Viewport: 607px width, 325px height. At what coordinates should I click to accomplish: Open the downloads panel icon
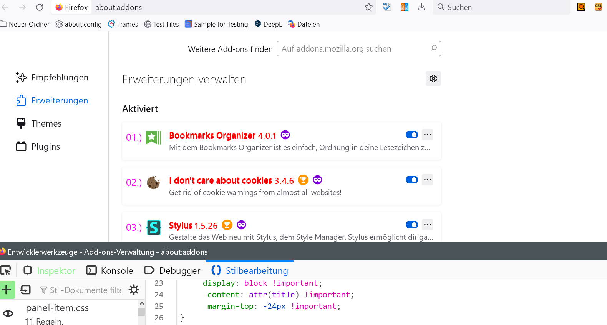421,7
